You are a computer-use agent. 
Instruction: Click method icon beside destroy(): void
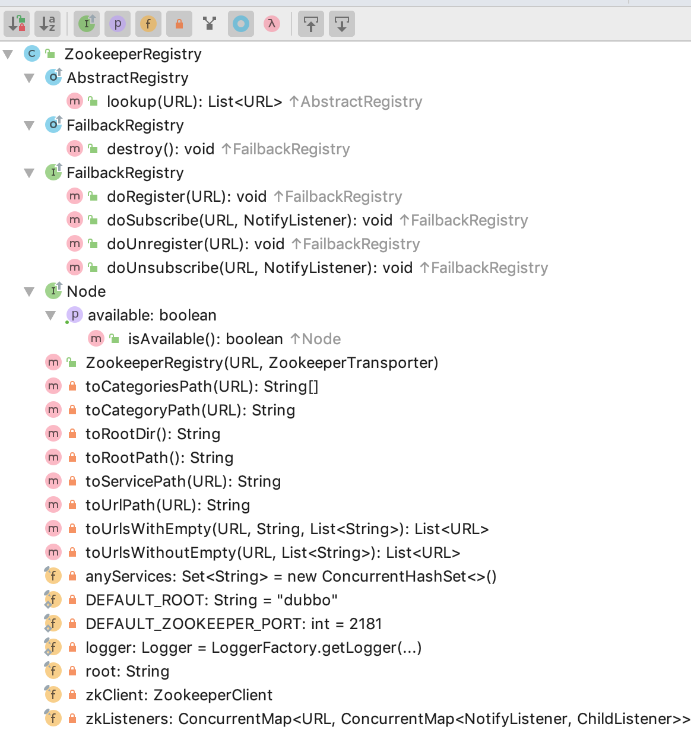click(75, 149)
